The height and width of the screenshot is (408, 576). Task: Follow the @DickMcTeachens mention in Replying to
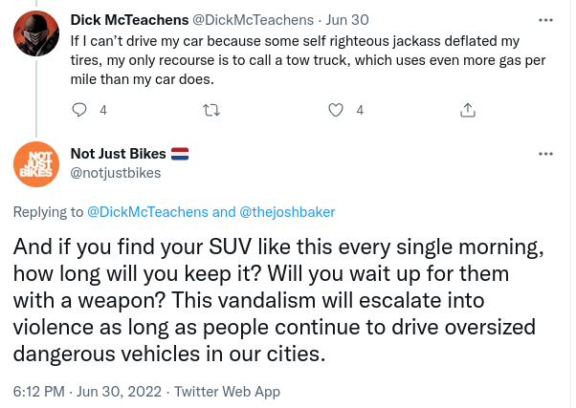pos(147,212)
